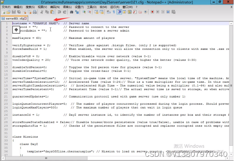Viewport: 234px width, 161px height.
Task: Close the serverDZ1.cfg tab with its X
Action: tap(25, 19)
